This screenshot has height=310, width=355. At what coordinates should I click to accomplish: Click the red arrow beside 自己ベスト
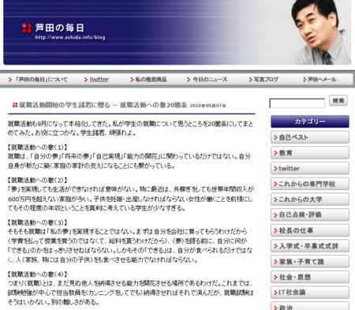pyautogui.click(x=275, y=137)
